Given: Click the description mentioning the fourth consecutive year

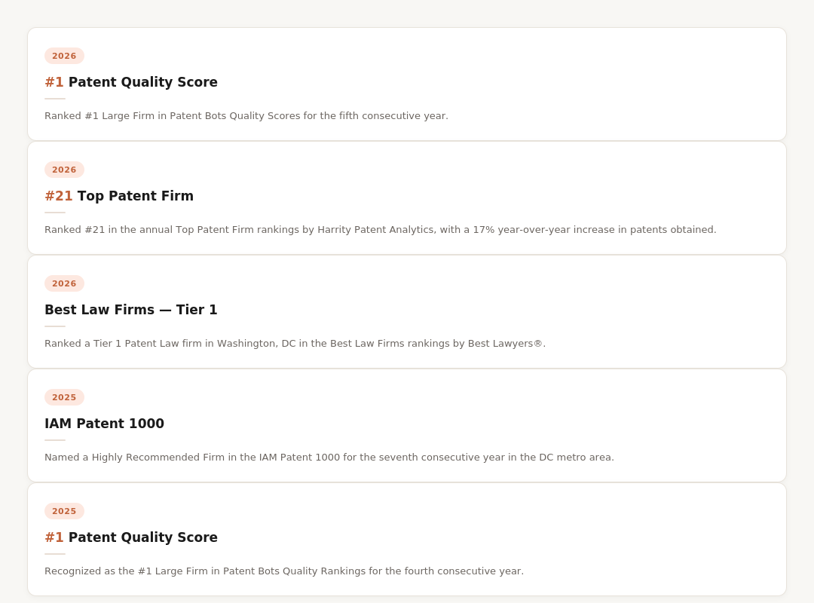Looking at the screenshot, I should click(283, 571).
